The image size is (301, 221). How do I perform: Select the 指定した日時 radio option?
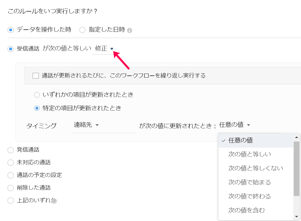click(x=82, y=30)
